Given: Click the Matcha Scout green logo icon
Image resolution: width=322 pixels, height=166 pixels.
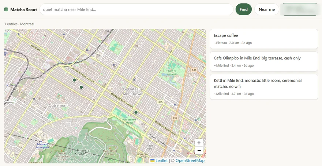Looking at the screenshot, I should [x=6, y=9].
